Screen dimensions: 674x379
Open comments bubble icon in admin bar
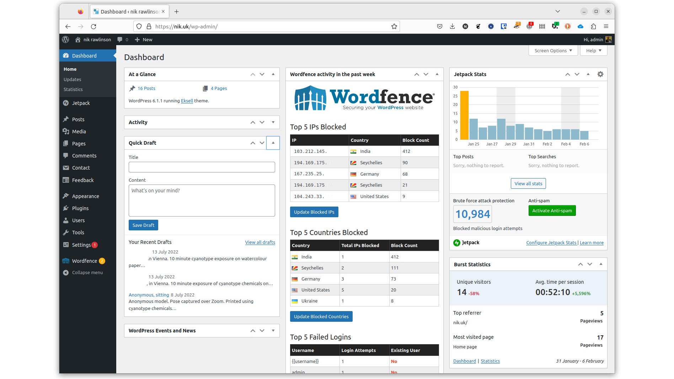[x=123, y=39]
